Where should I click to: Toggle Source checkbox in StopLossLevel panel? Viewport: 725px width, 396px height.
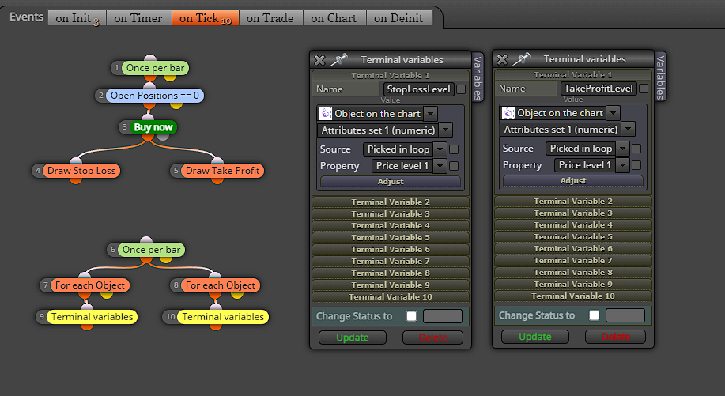pos(454,149)
